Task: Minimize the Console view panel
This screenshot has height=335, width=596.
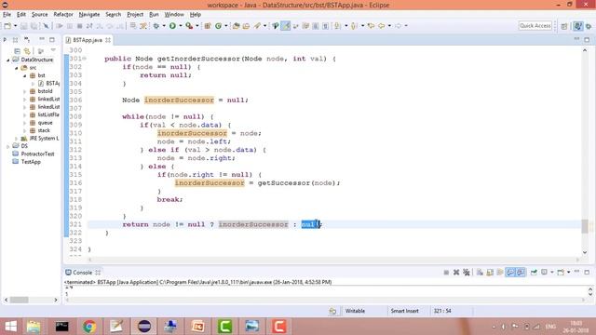Action: point(576,272)
